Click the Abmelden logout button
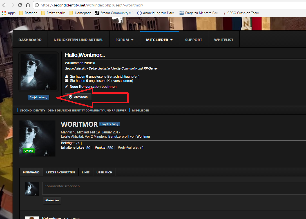306x219 pixels. click(78, 97)
